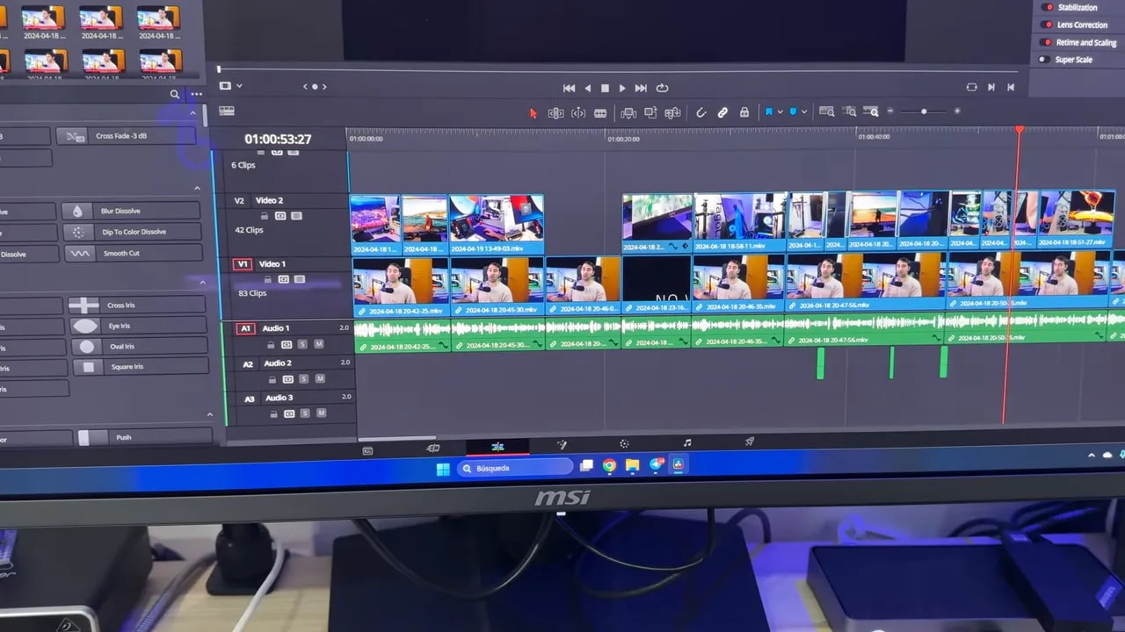Click the Insert Clip edit icon

pos(628,113)
